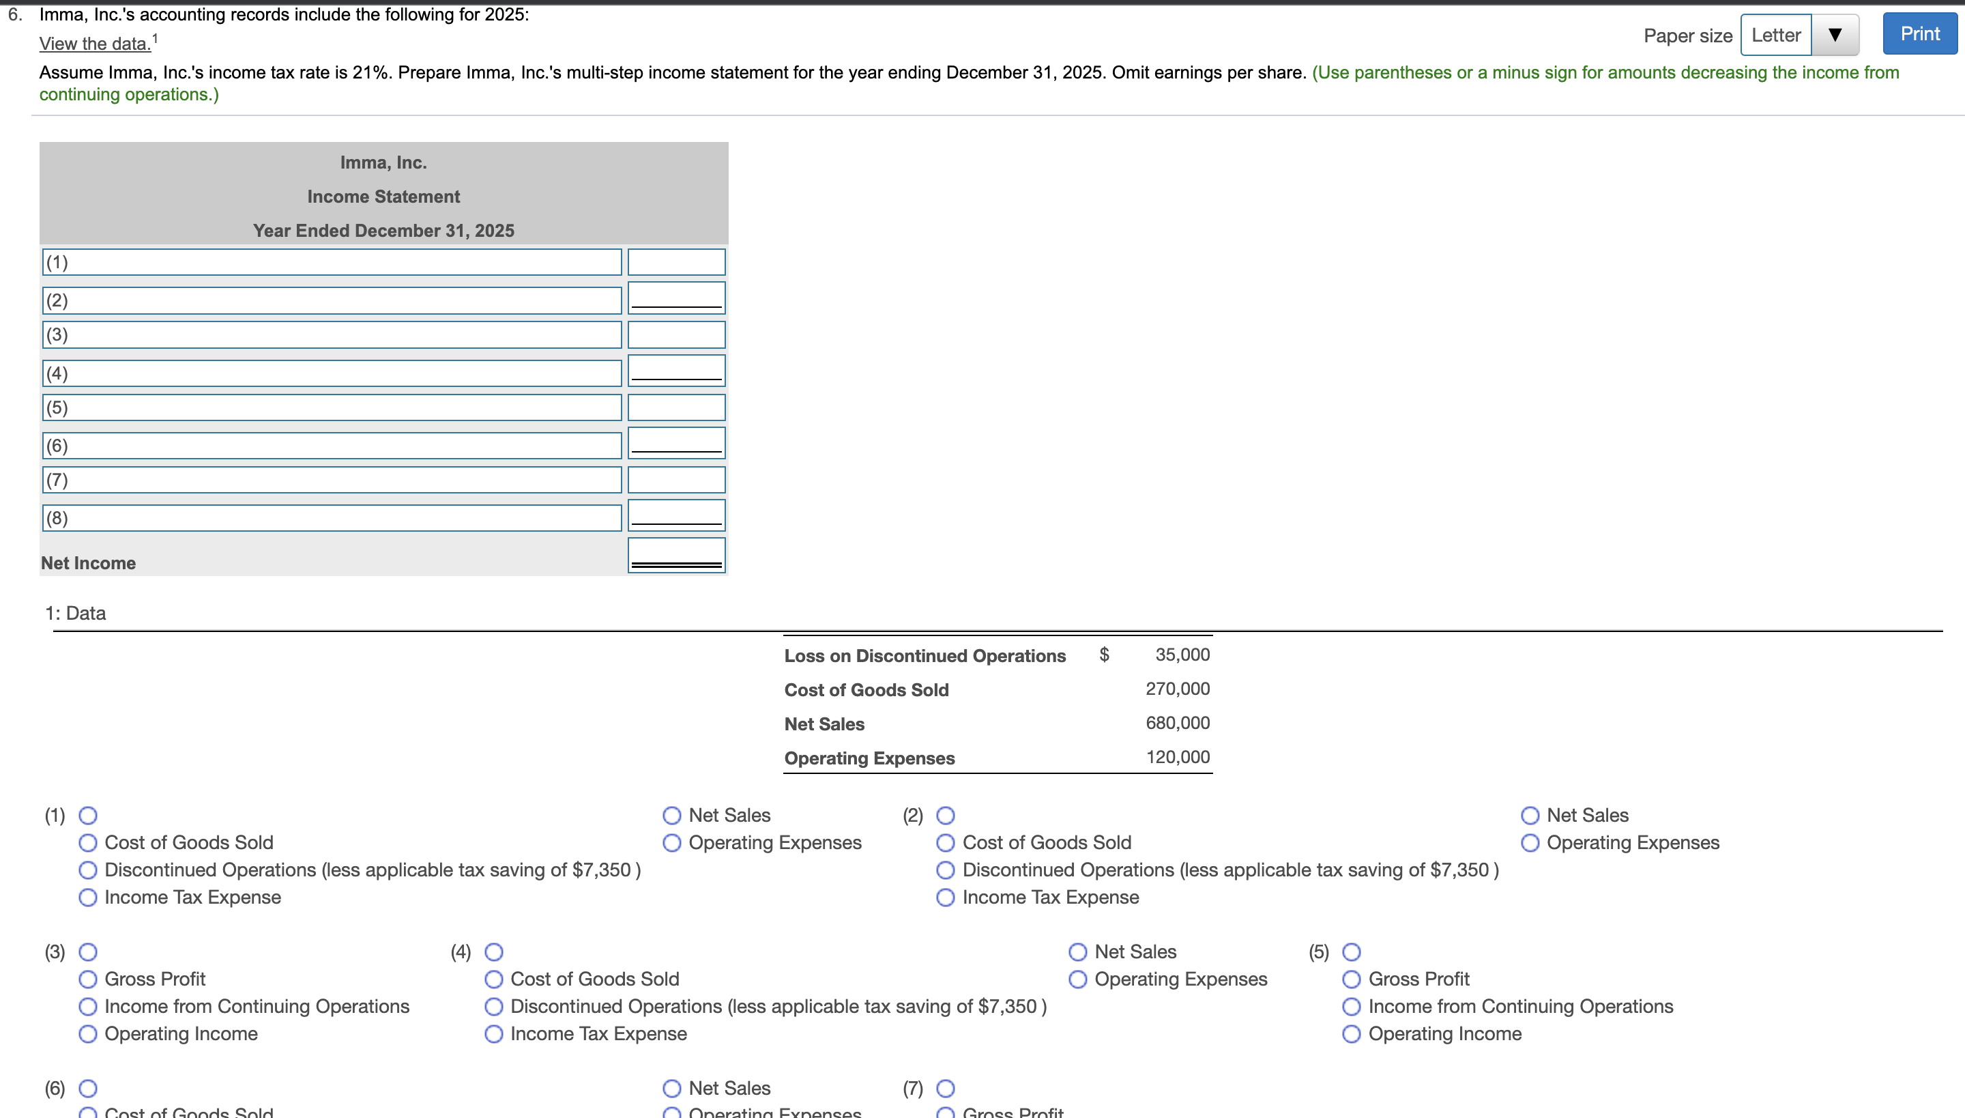The image size is (1965, 1118).
Task: Choose Net Sales for item (6)
Action: tap(671, 1089)
